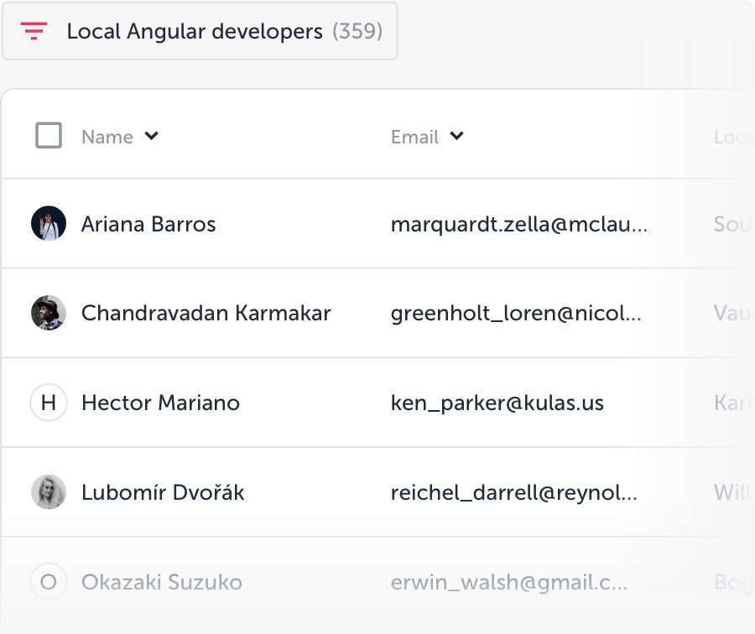
Task: Open the red filter icon
Action: (32, 31)
